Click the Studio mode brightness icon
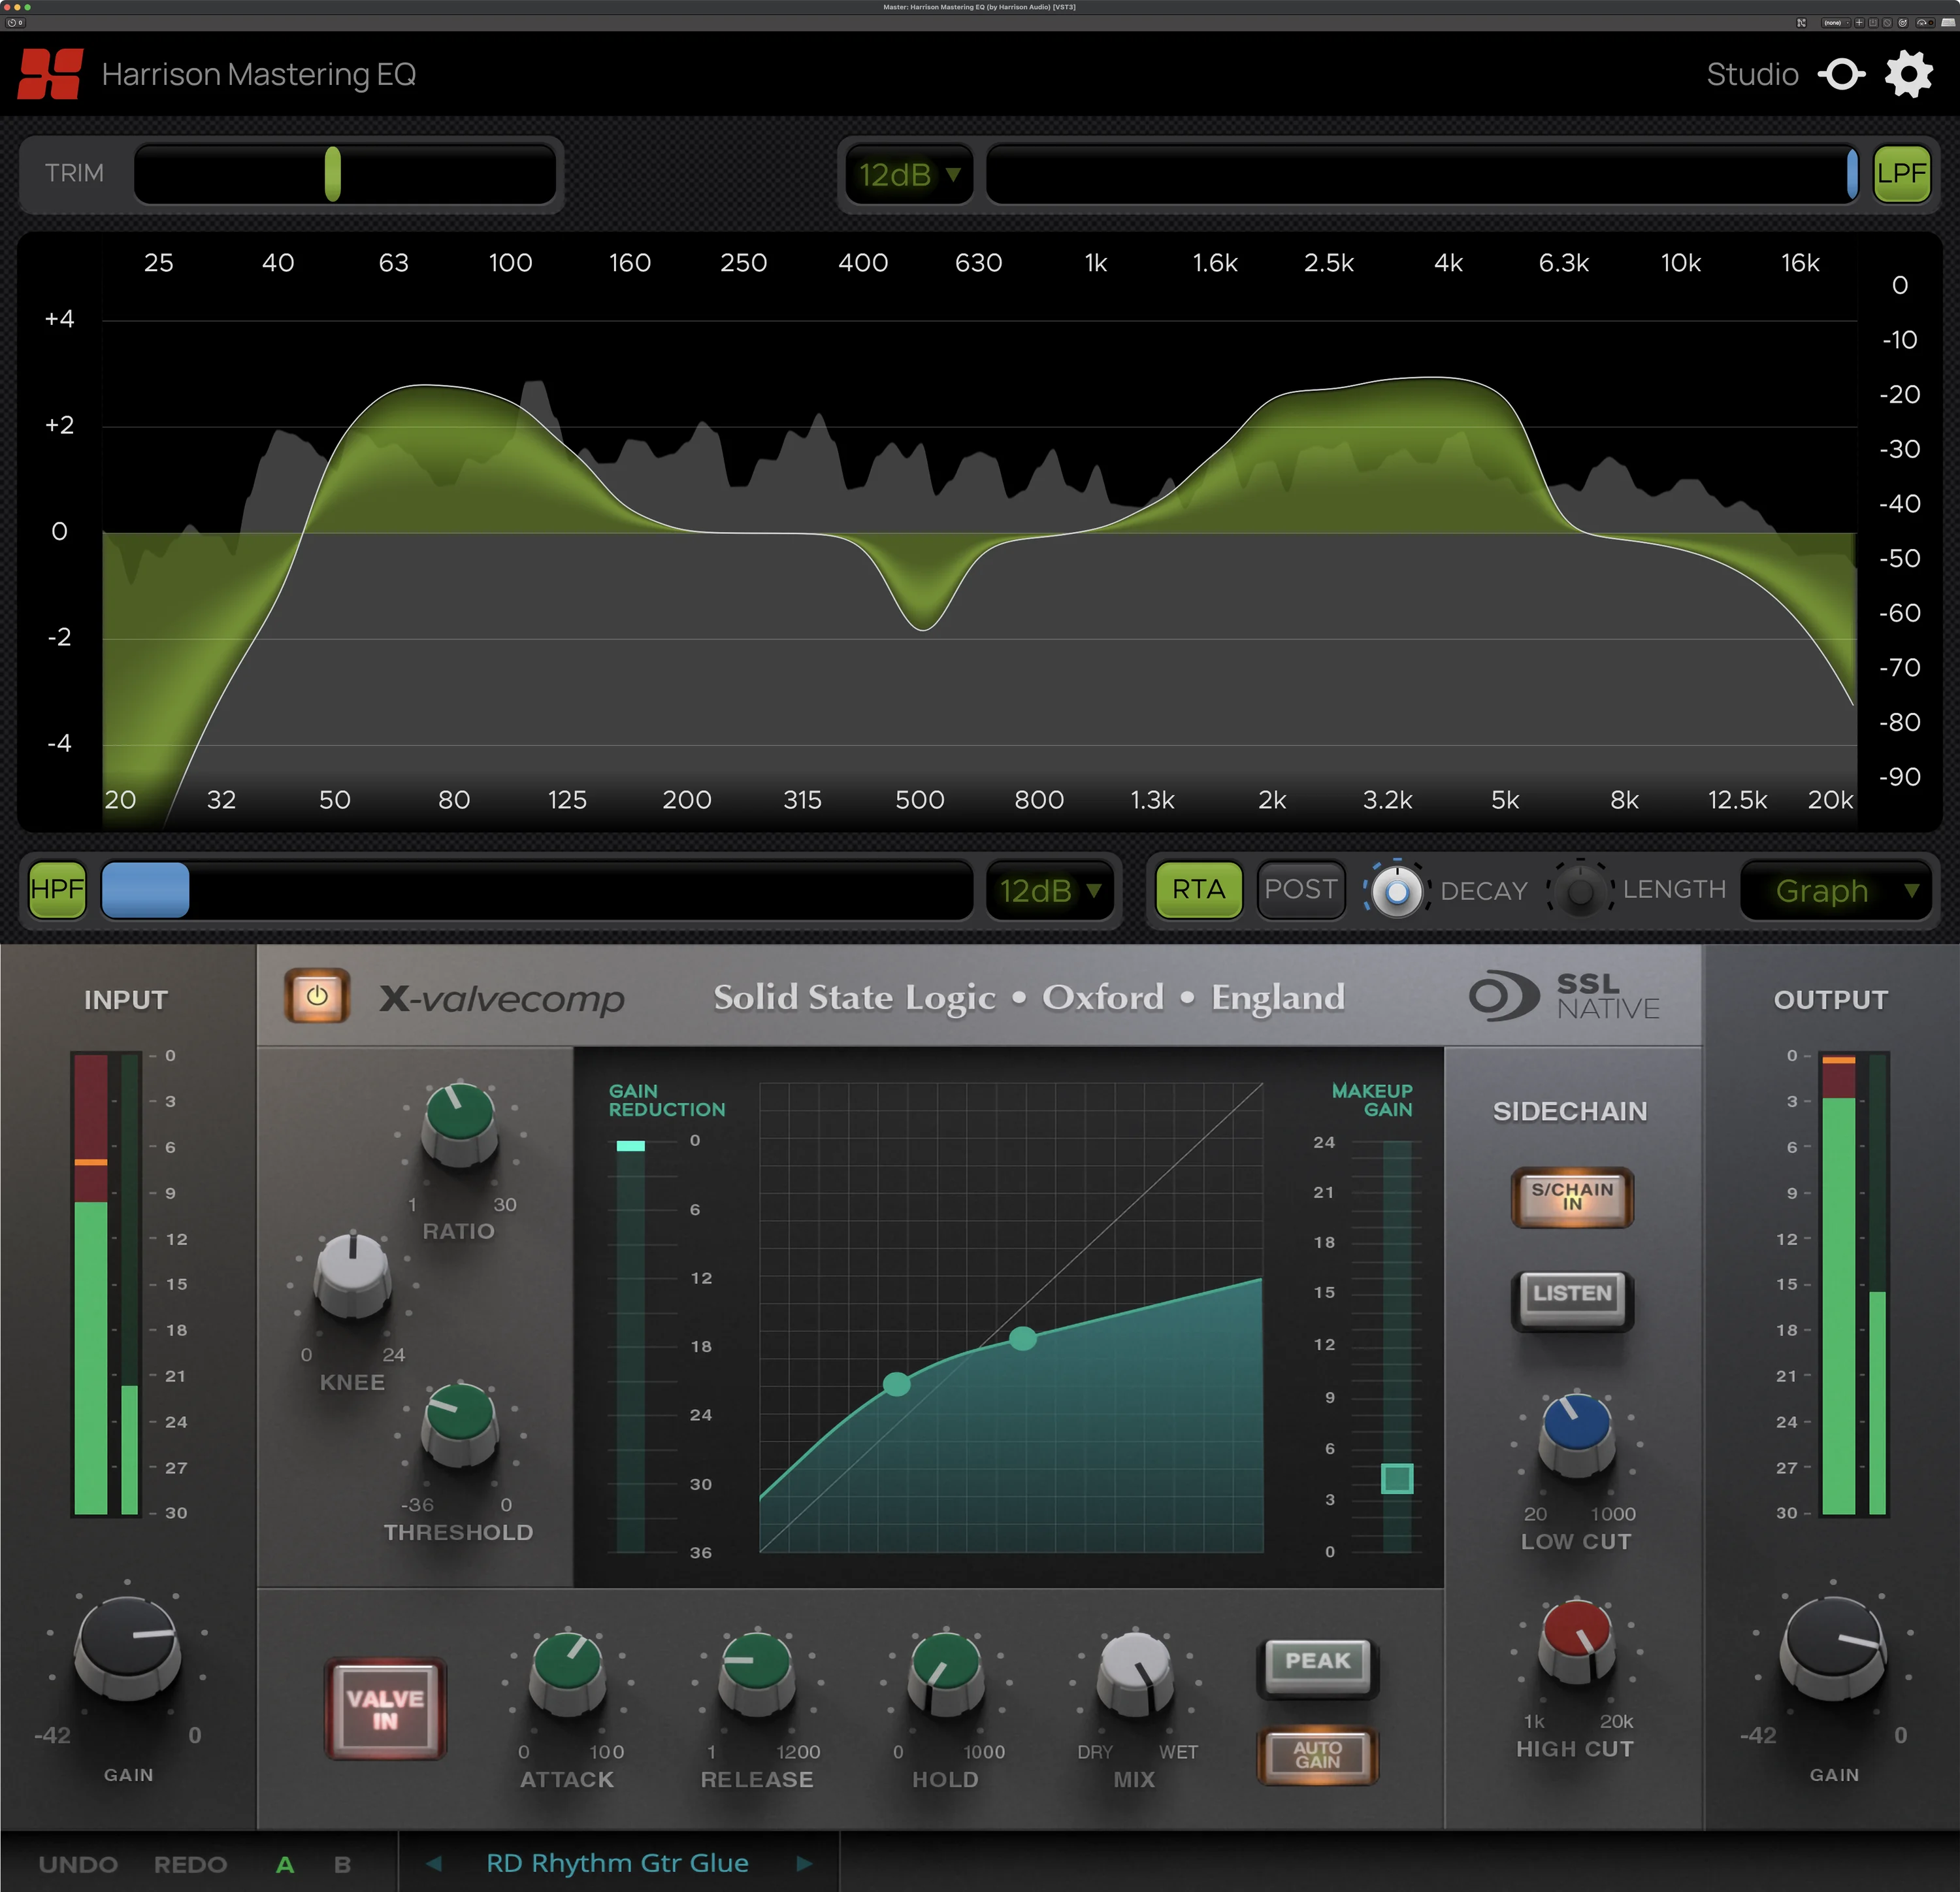This screenshot has height=1892, width=1960. [x=1841, y=74]
